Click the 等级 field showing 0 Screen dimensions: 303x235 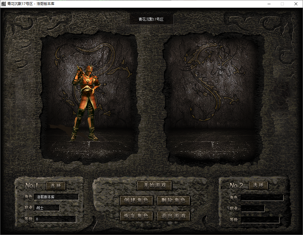point(55,219)
